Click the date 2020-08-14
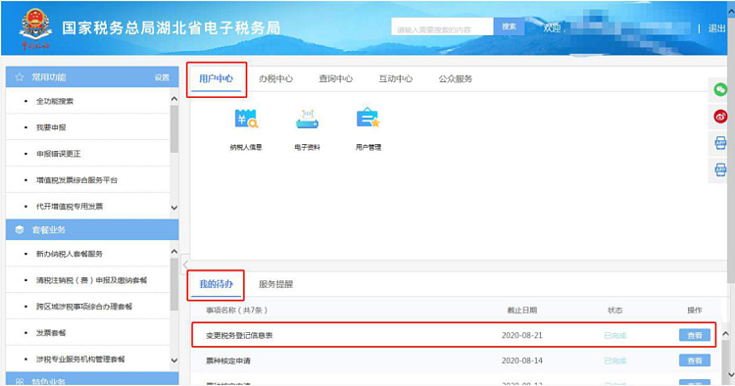 (x=521, y=361)
